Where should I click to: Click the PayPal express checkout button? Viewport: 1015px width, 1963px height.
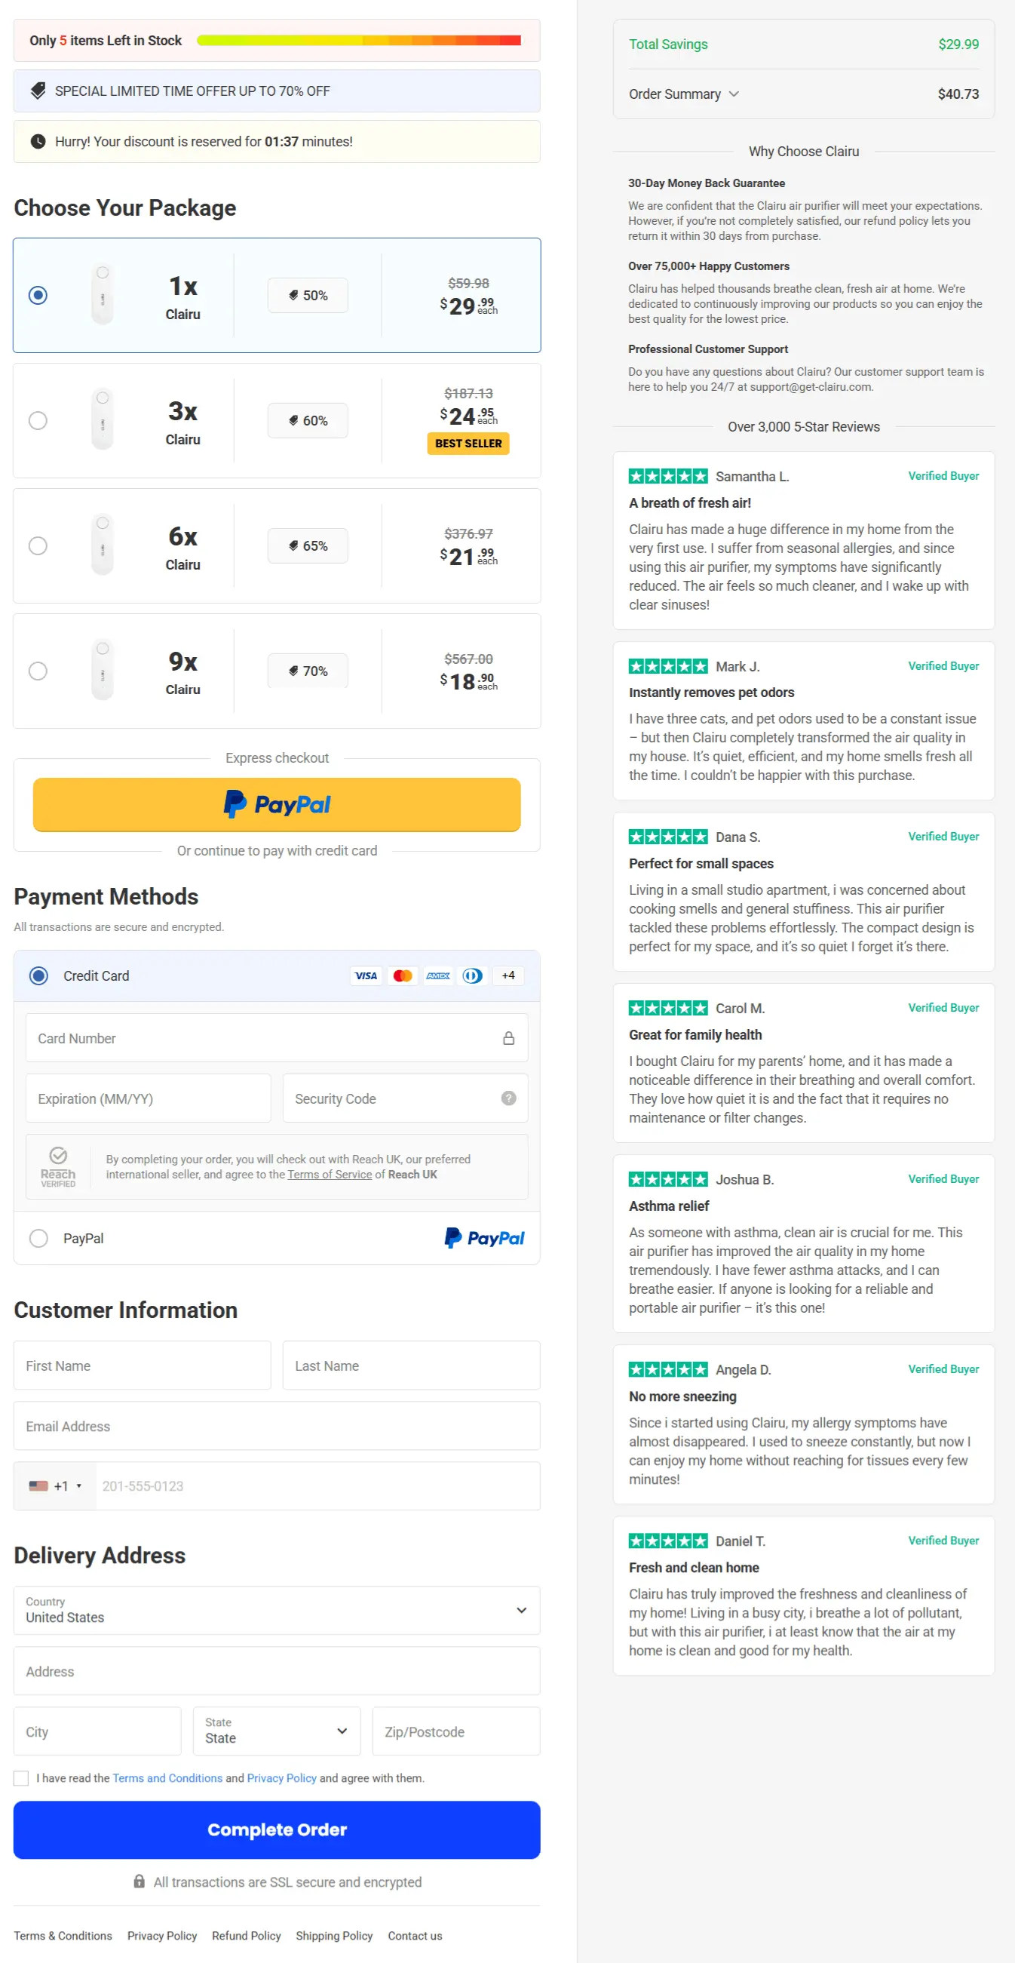tap(277, 804)
